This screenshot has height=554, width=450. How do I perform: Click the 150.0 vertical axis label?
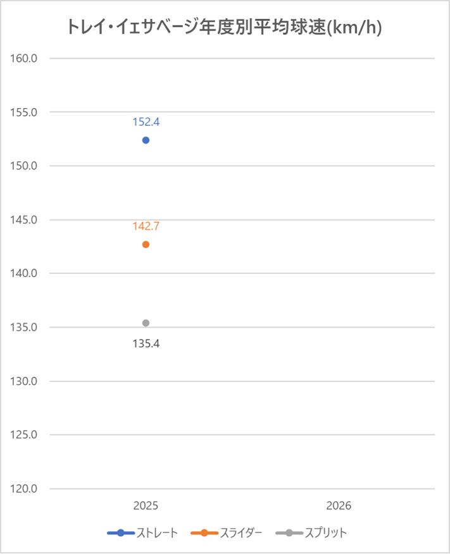click(x=25, y=166)
